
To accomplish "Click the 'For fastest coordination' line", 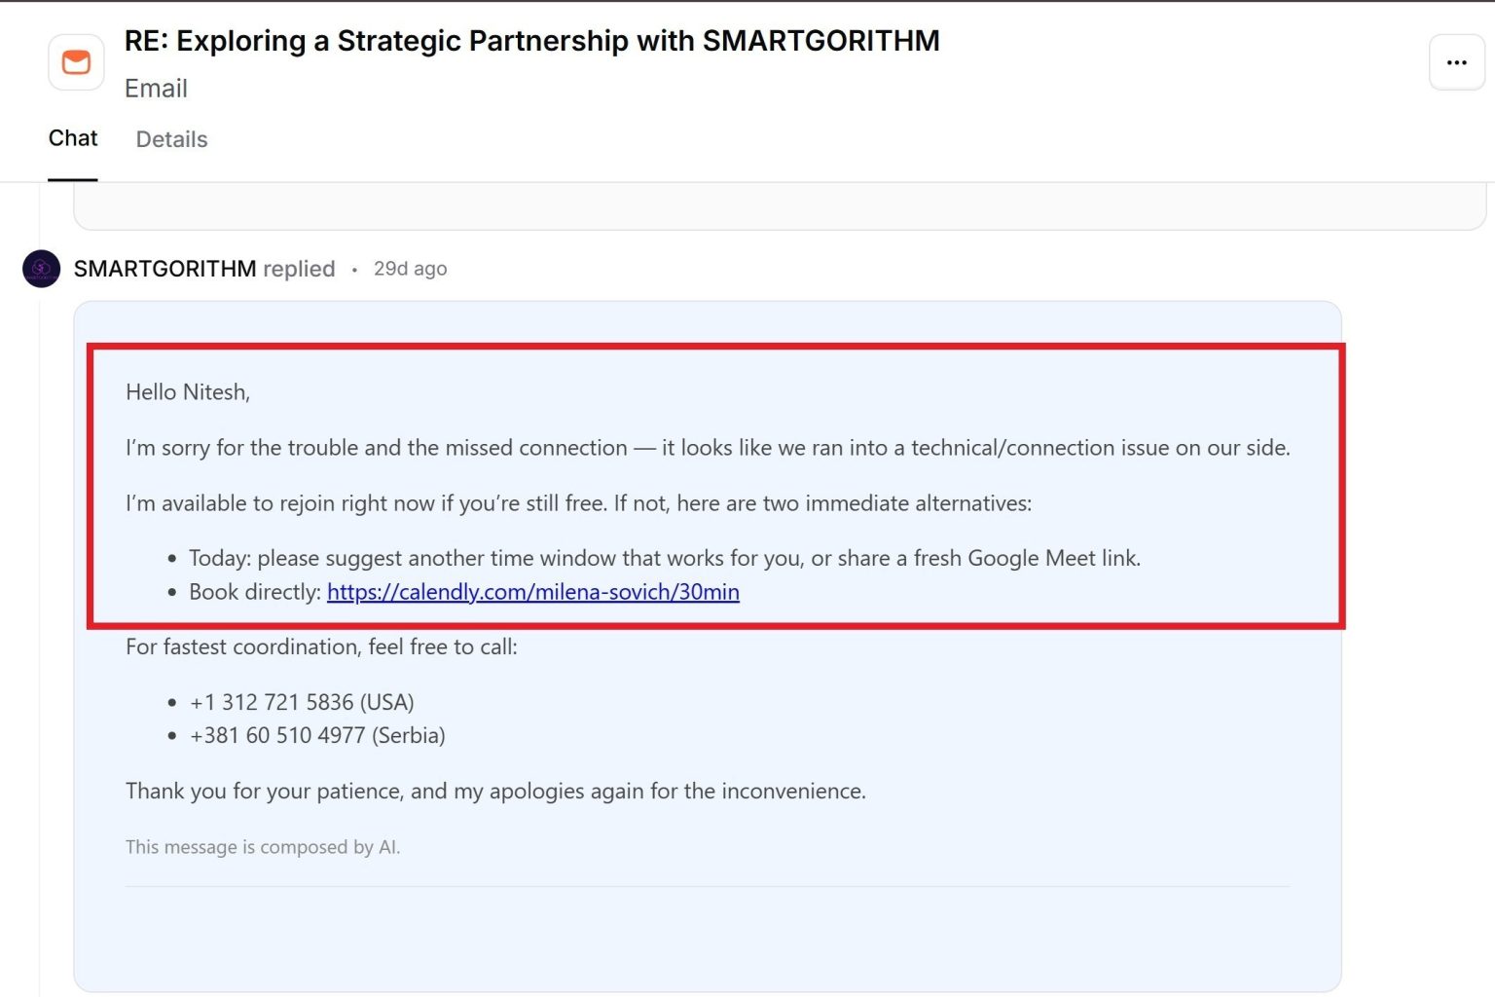I will point(321,646).
